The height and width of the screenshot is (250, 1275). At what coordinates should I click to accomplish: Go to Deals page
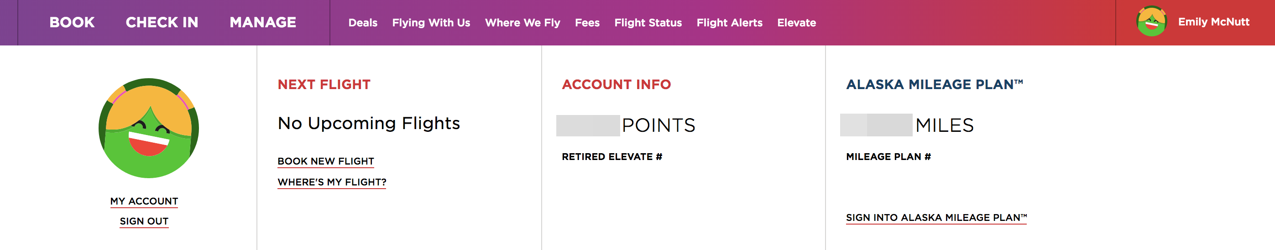coord(363,23)
